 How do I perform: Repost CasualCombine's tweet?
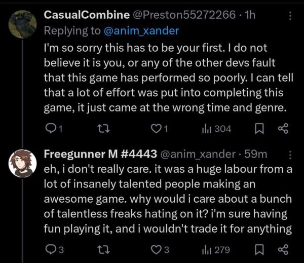(103, 129)
